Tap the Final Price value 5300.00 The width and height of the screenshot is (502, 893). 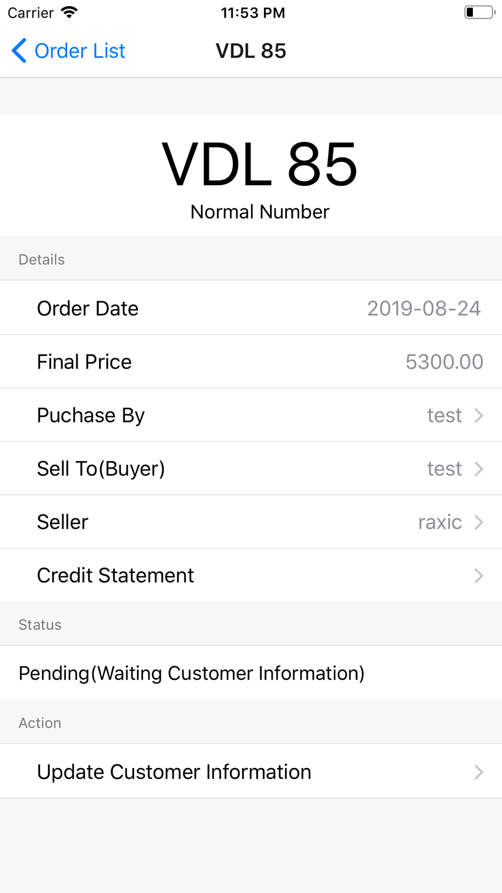444,362
